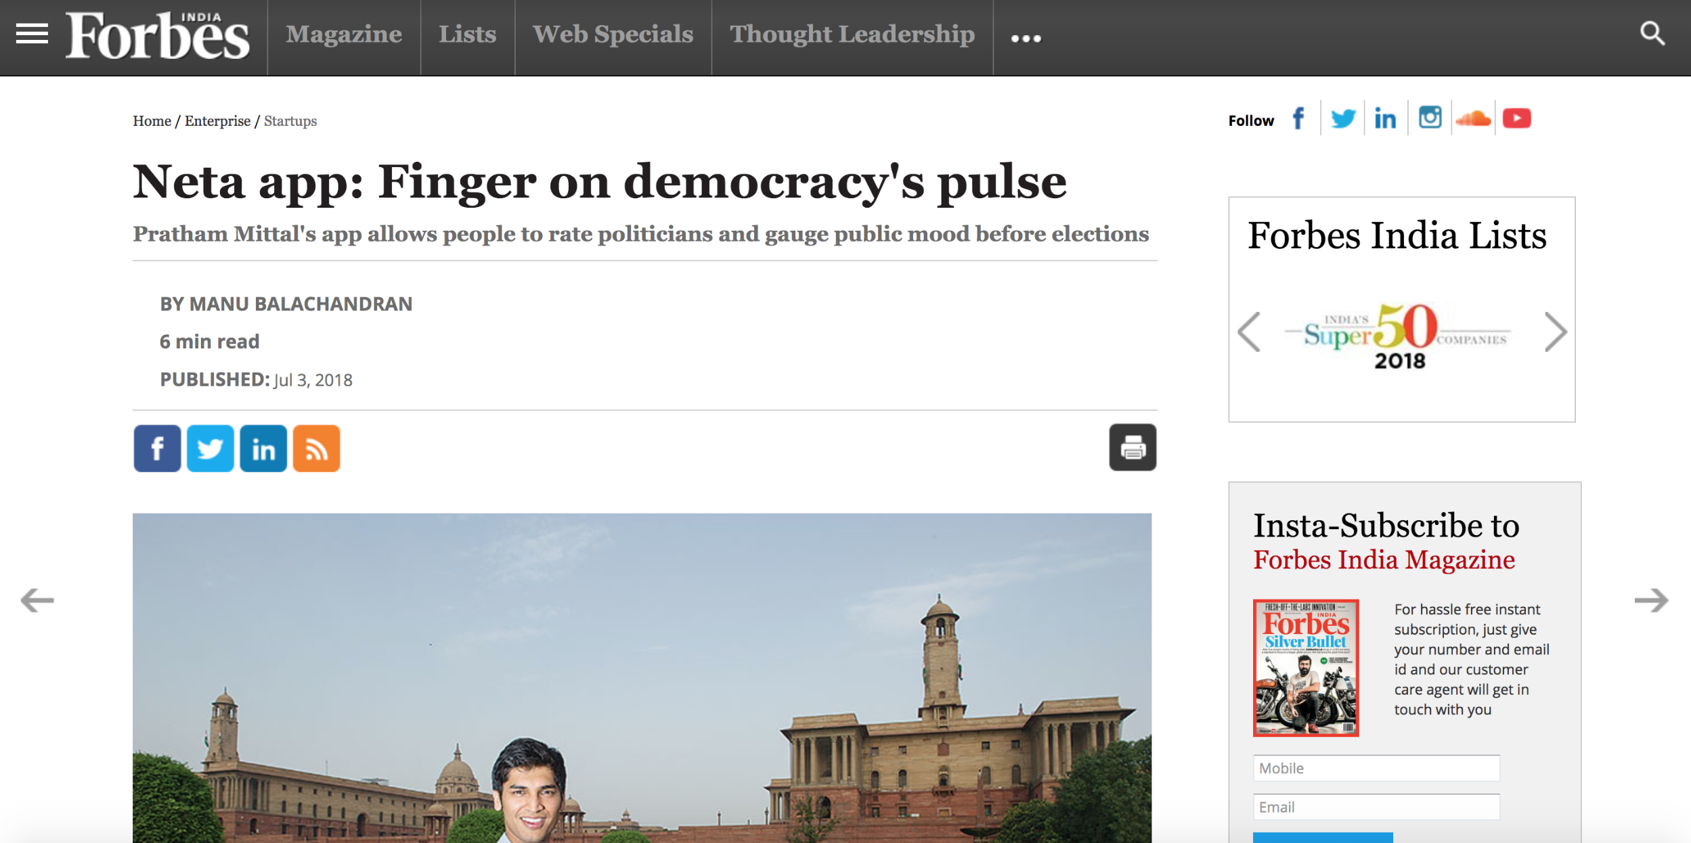Click the search magnifier icon
Viewport: 1691px width, 843px height.
[1652, 33]
